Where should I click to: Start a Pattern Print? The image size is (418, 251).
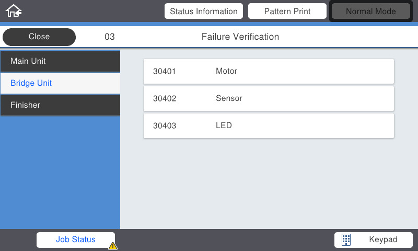pyautogui.click(x=287, y=11)
